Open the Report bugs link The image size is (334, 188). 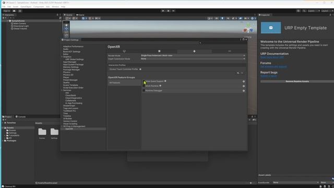(269, 76)
